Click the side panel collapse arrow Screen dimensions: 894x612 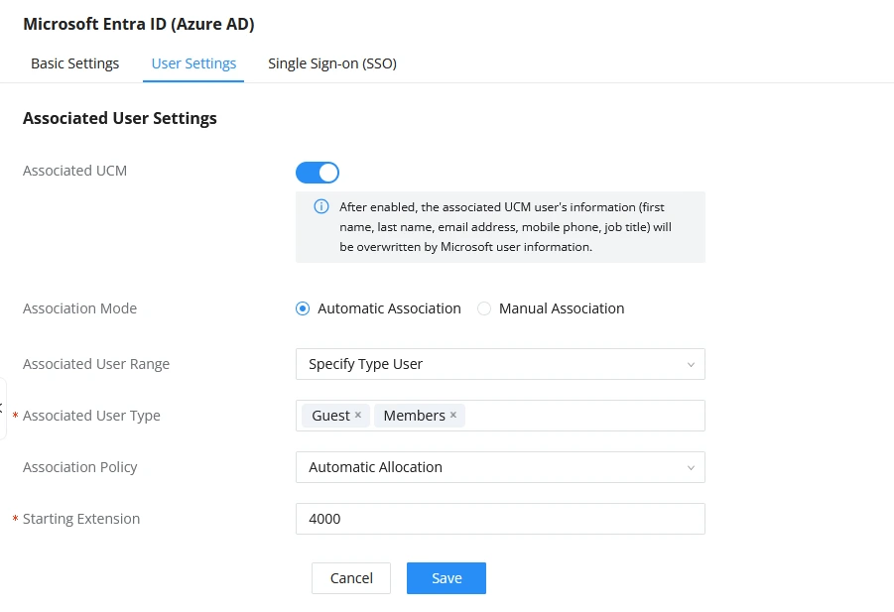[2, 408]
